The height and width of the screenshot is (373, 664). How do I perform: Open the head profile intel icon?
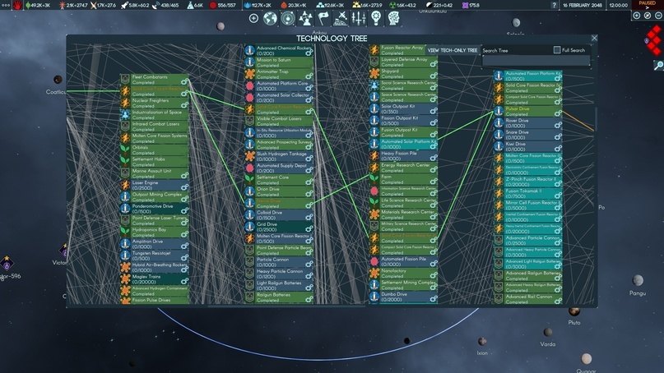(x=393, y=19)
